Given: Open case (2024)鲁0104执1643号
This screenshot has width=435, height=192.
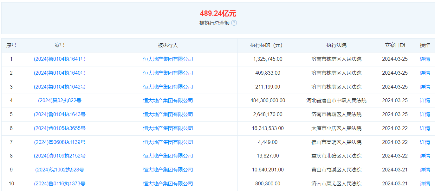Looking at the screenshot, I should coord(60,114).
